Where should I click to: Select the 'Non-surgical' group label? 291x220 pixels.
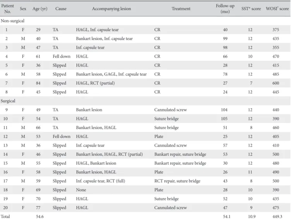coord(12,21)
